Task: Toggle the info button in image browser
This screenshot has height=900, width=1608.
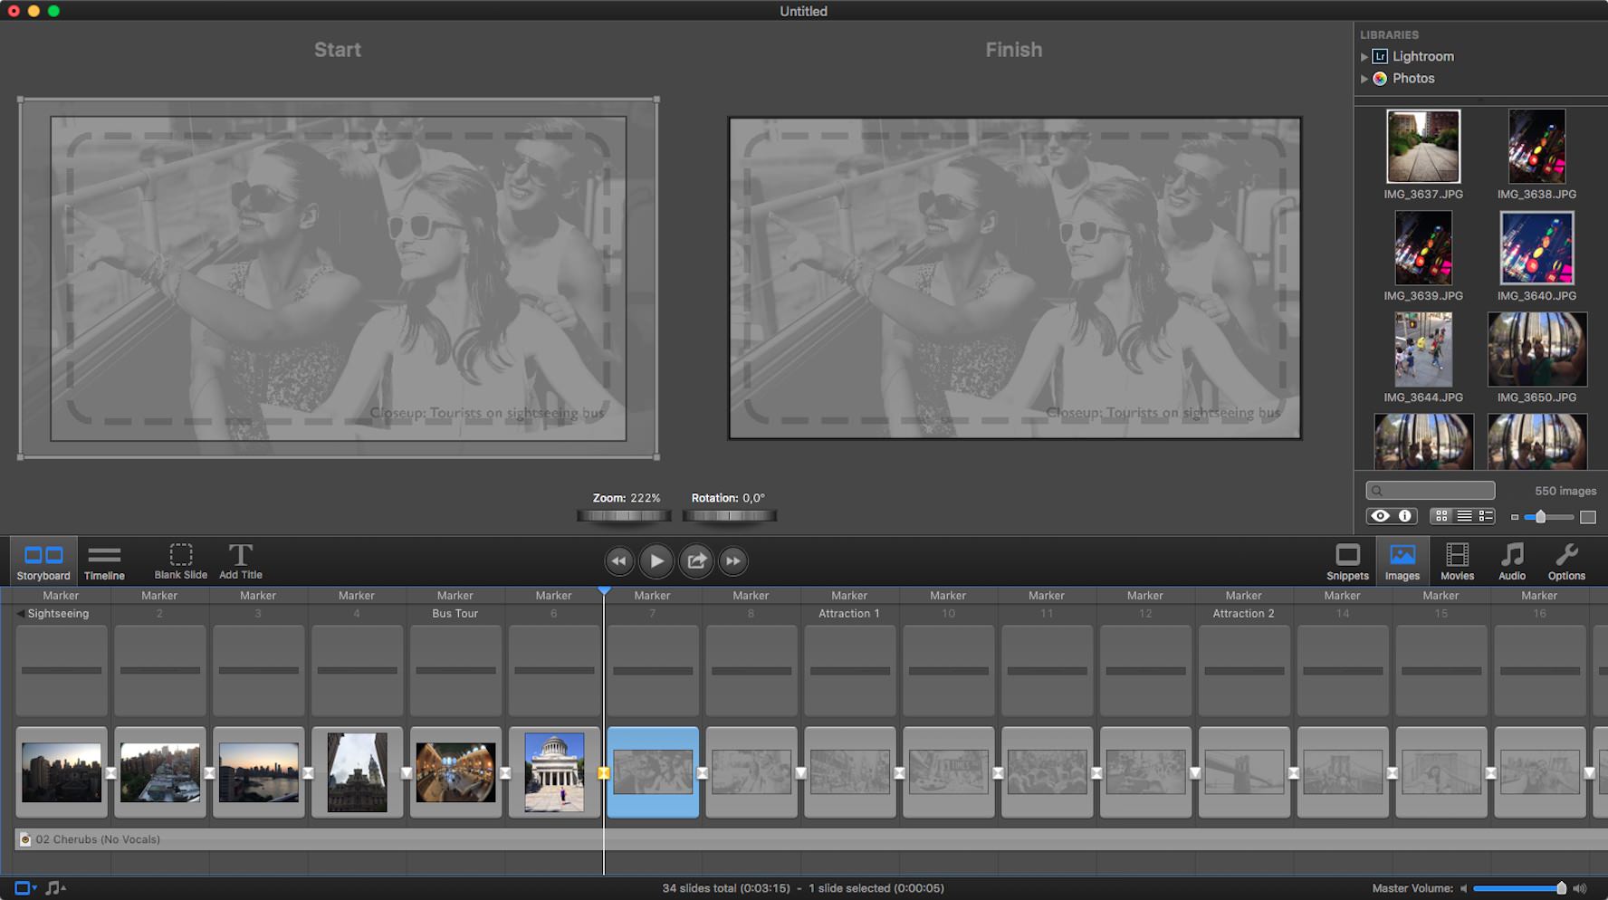Action: (x=1404, y=516)
